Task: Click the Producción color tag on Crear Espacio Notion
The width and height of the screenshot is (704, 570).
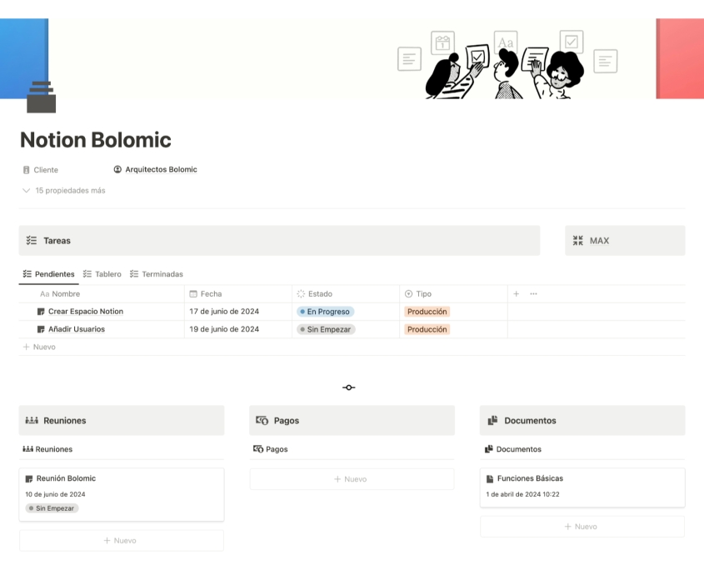Action: click(427, 312)
